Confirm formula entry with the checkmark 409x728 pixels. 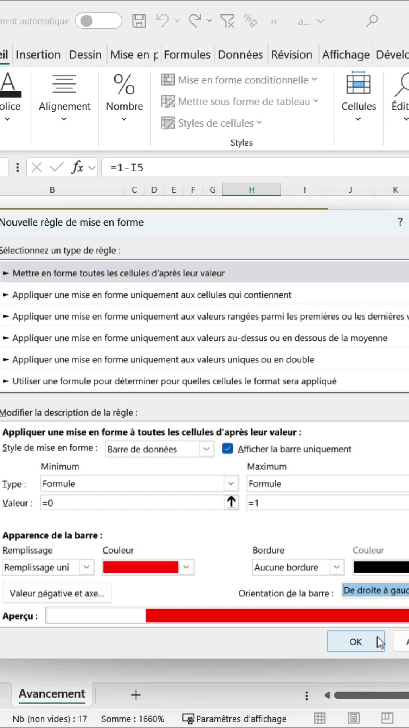coord(57,167)
